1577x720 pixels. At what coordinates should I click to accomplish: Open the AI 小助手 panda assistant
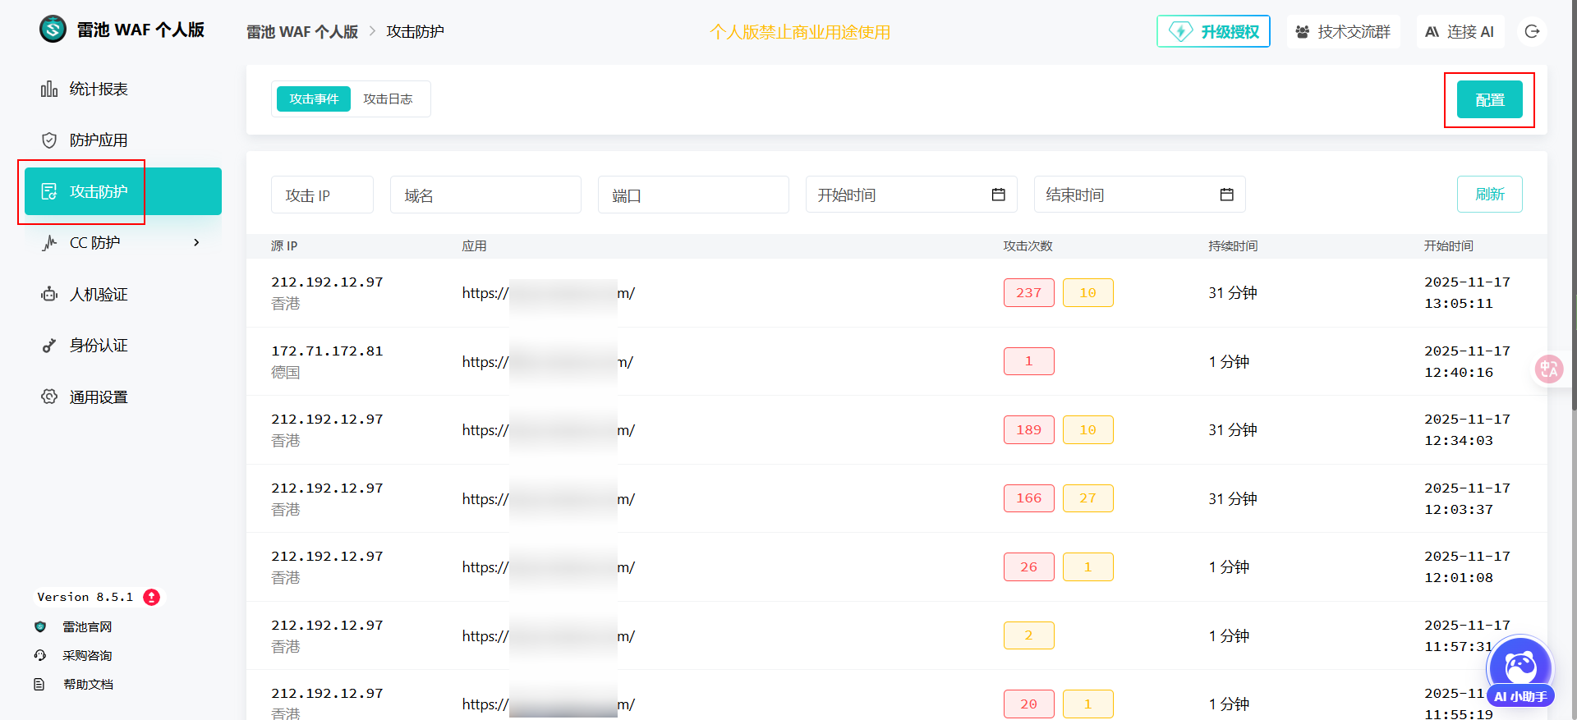pos(1520,672)
